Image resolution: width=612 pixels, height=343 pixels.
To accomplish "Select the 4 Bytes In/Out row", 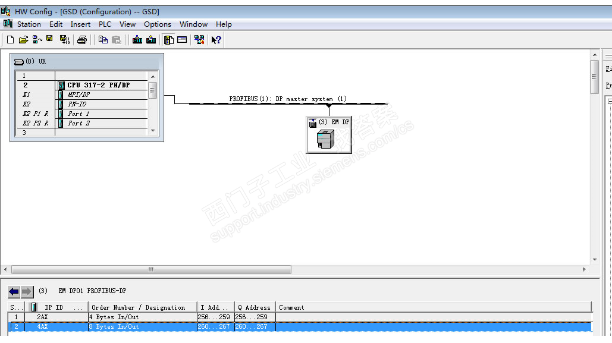I will [x=300, y=317].
